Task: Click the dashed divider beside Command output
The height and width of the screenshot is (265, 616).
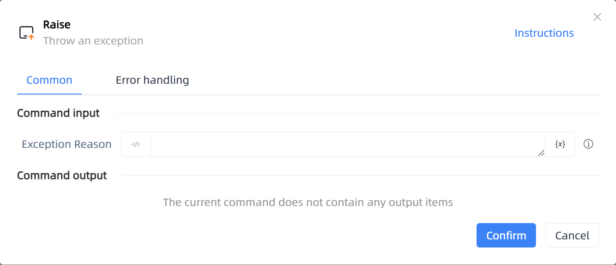Action: pyautogui.click(x=361, y=176)
